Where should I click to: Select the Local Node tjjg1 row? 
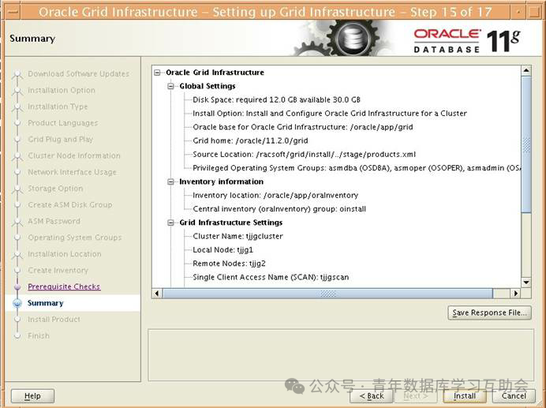click(x=223, y=249)
